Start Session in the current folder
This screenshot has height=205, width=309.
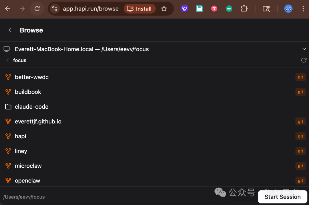pyautogui.click(x=282, y=197)
